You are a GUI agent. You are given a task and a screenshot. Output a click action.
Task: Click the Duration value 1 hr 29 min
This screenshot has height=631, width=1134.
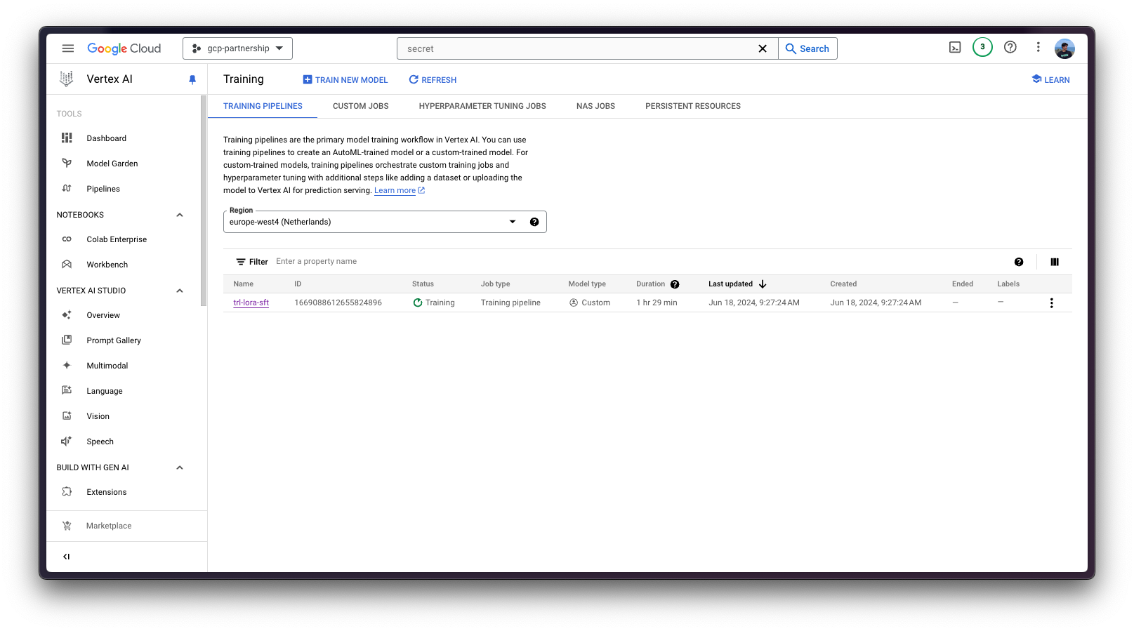[x=657, y=303]
